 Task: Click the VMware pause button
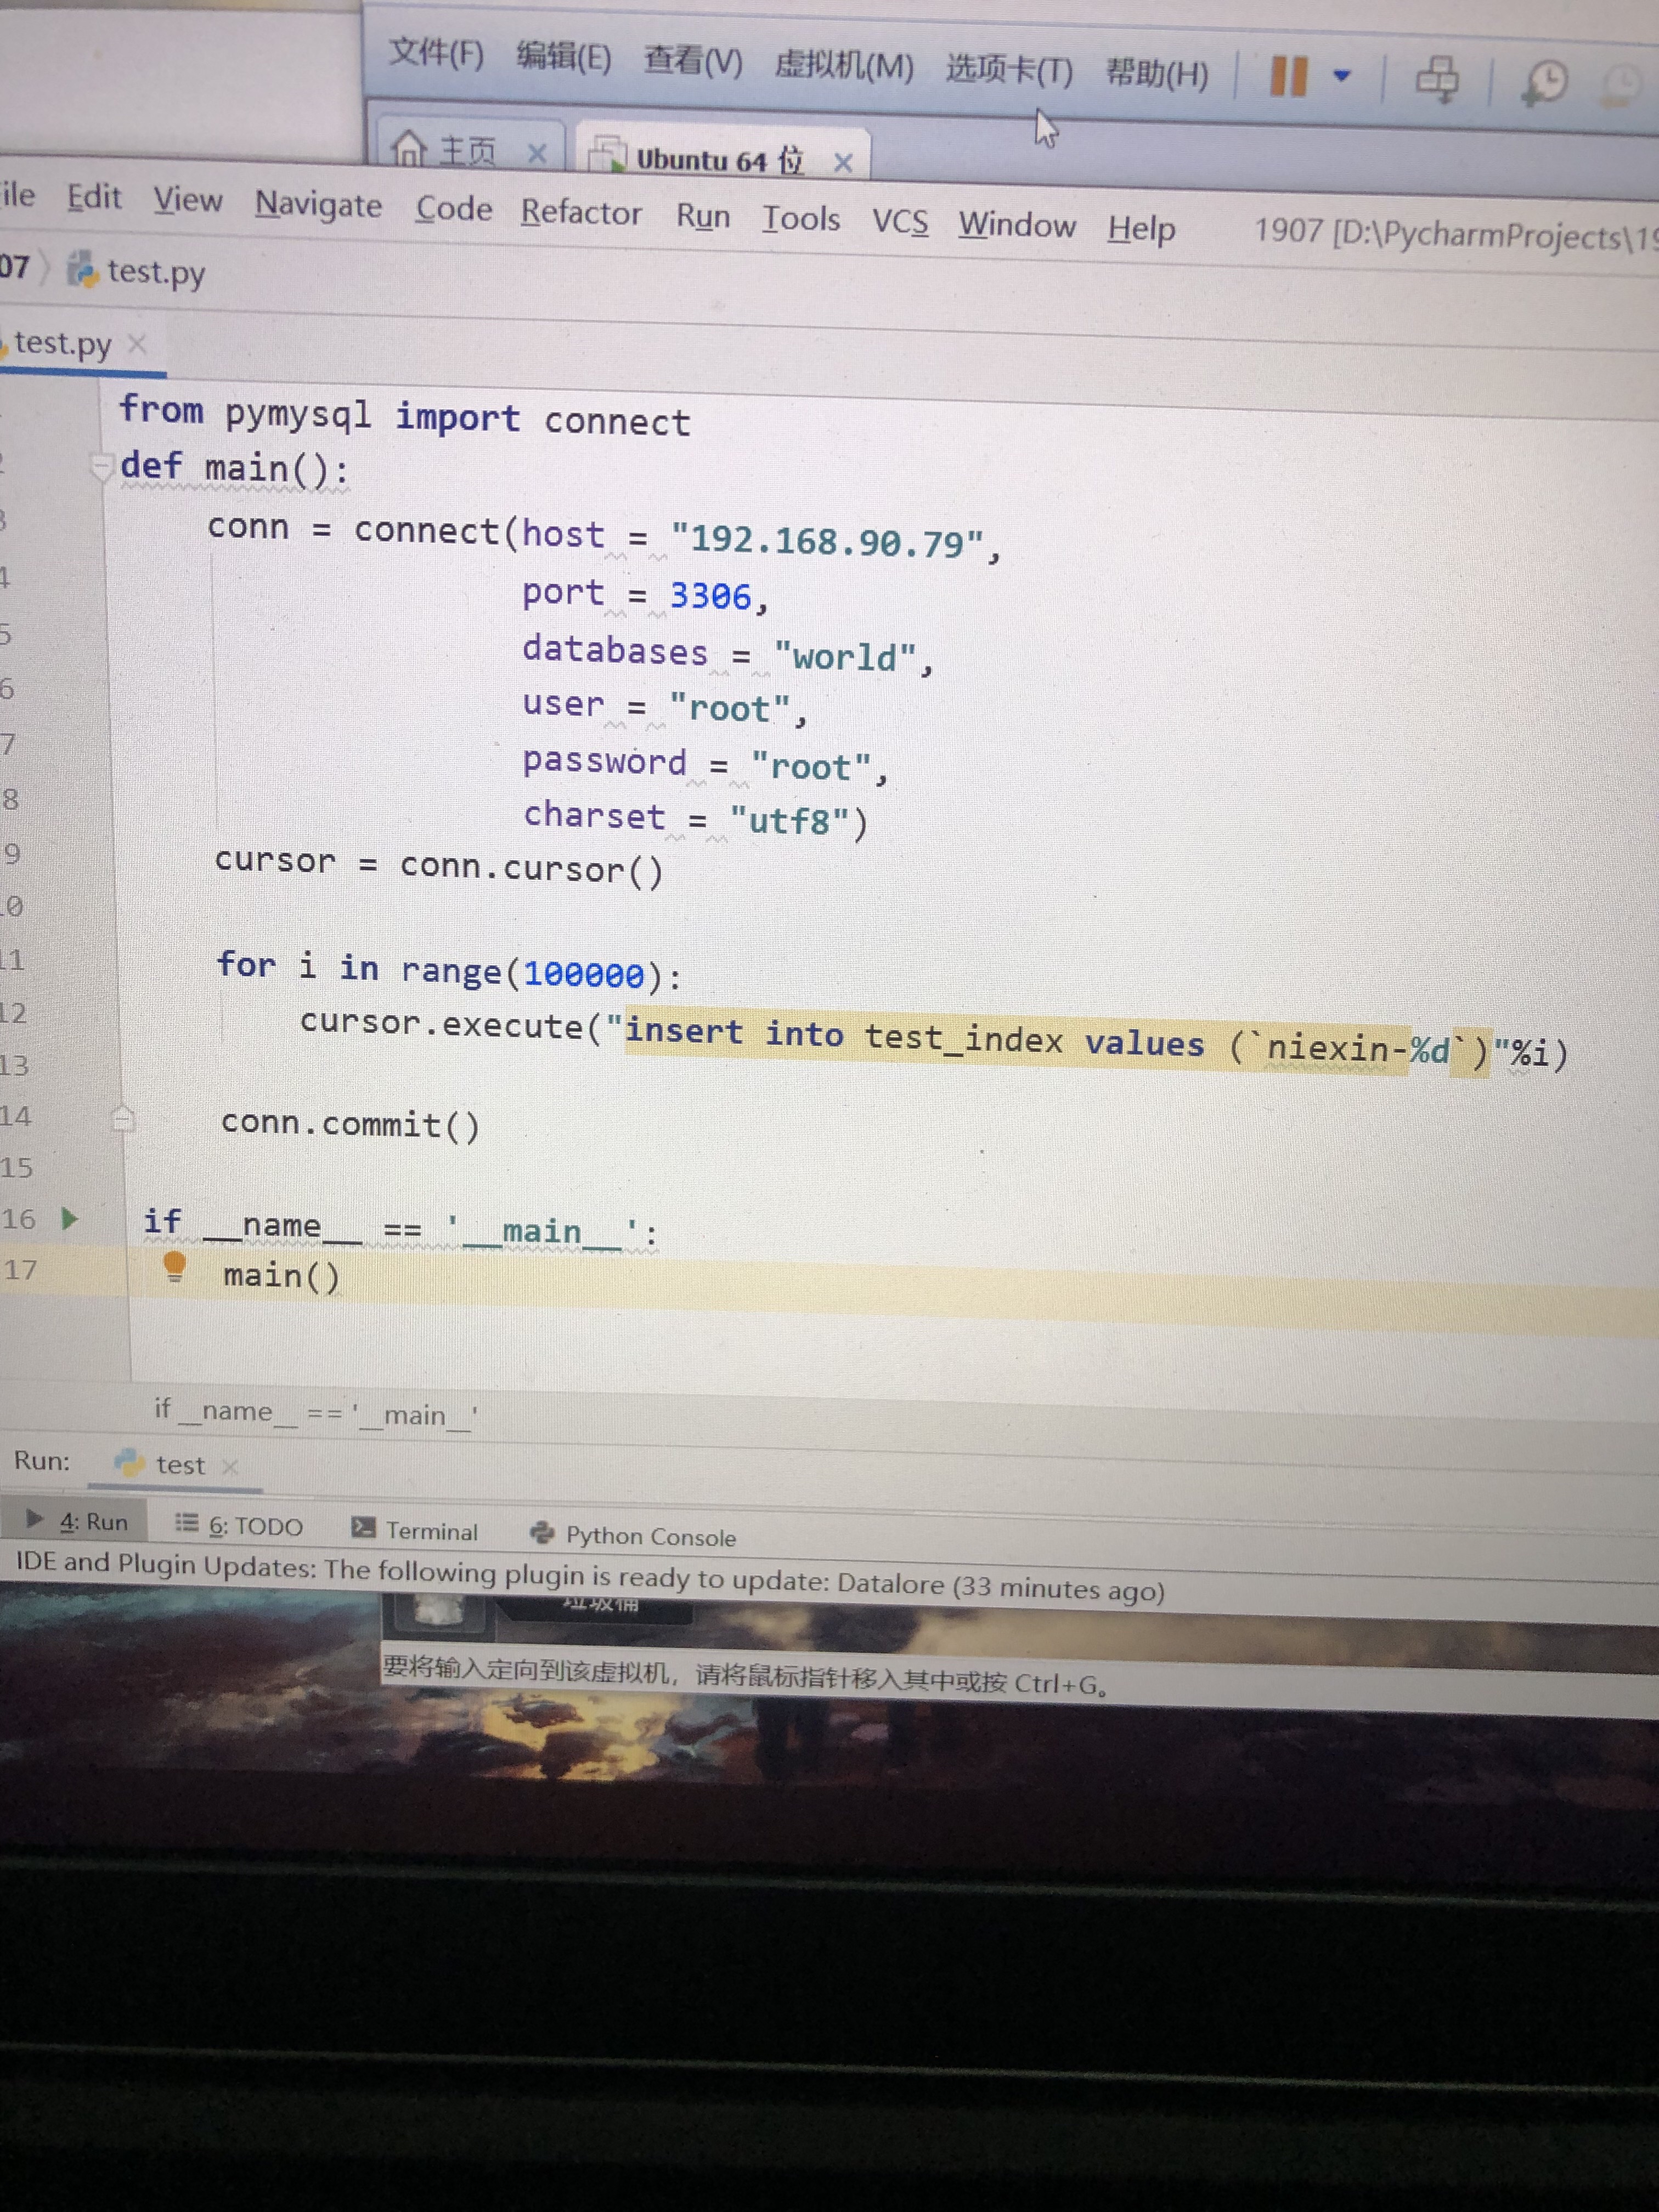pyautogui.click(x=1288, y=76)
